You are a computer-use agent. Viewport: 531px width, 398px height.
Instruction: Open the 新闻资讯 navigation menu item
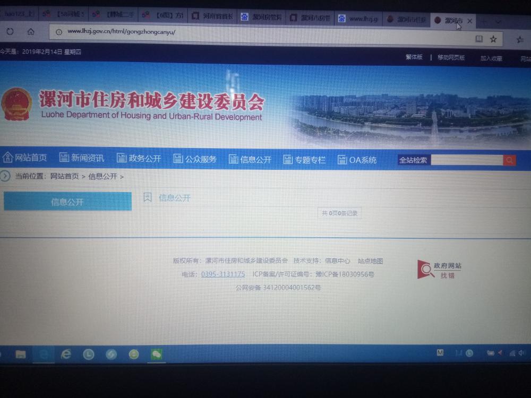coord(82,158)
